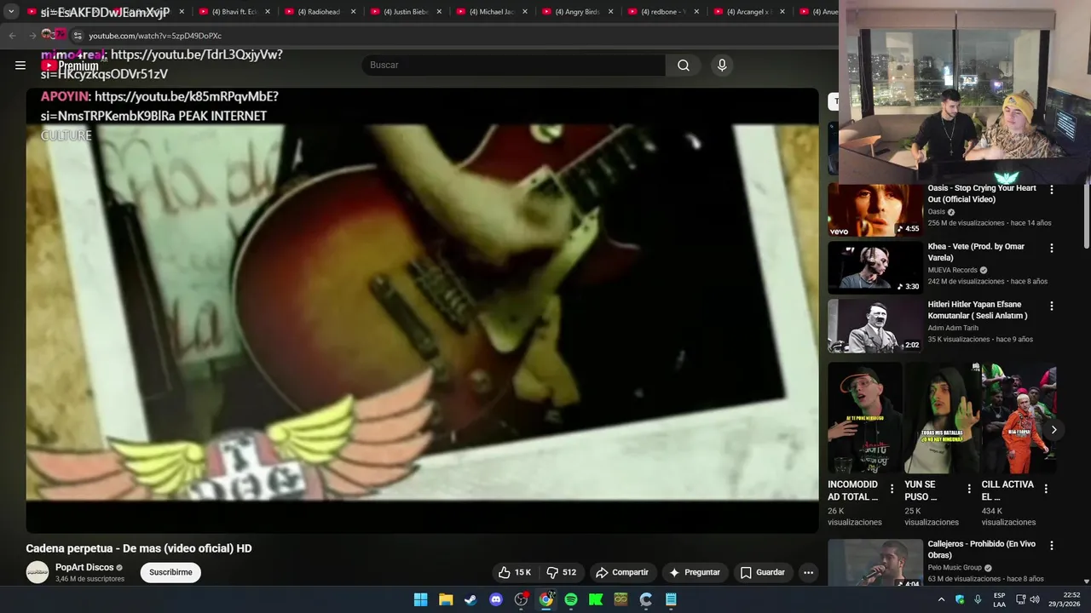This screenshot has width=1091, height=613.
Task: Click Oasis video title link
Action: [x=982, y=193]
